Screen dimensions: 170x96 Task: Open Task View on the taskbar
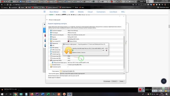(x=11, y=94)
